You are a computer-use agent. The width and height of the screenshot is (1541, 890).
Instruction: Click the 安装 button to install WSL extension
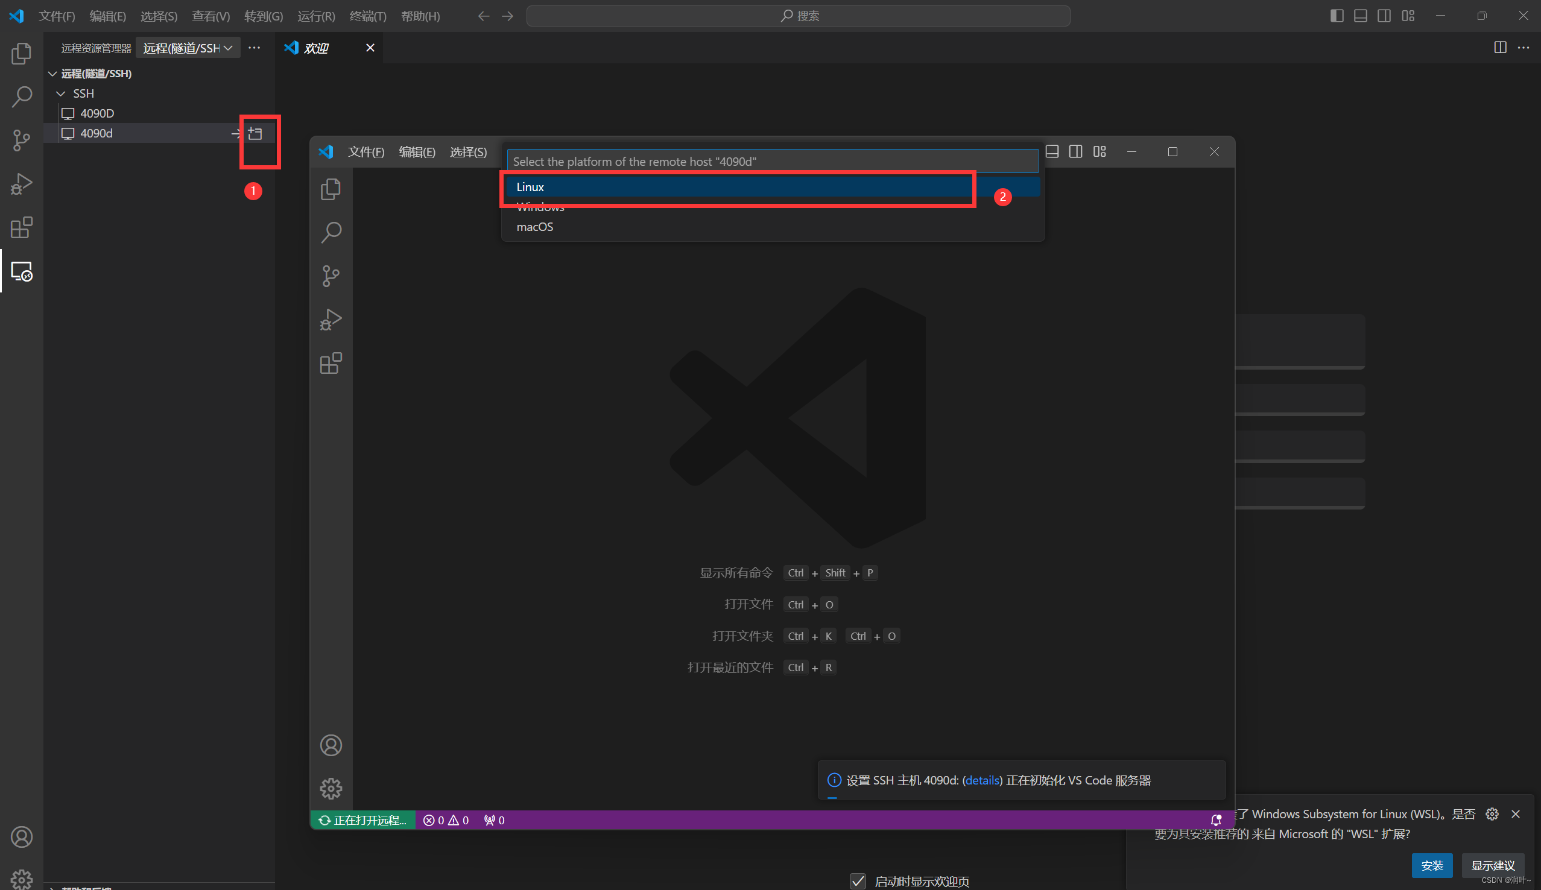1432,865
